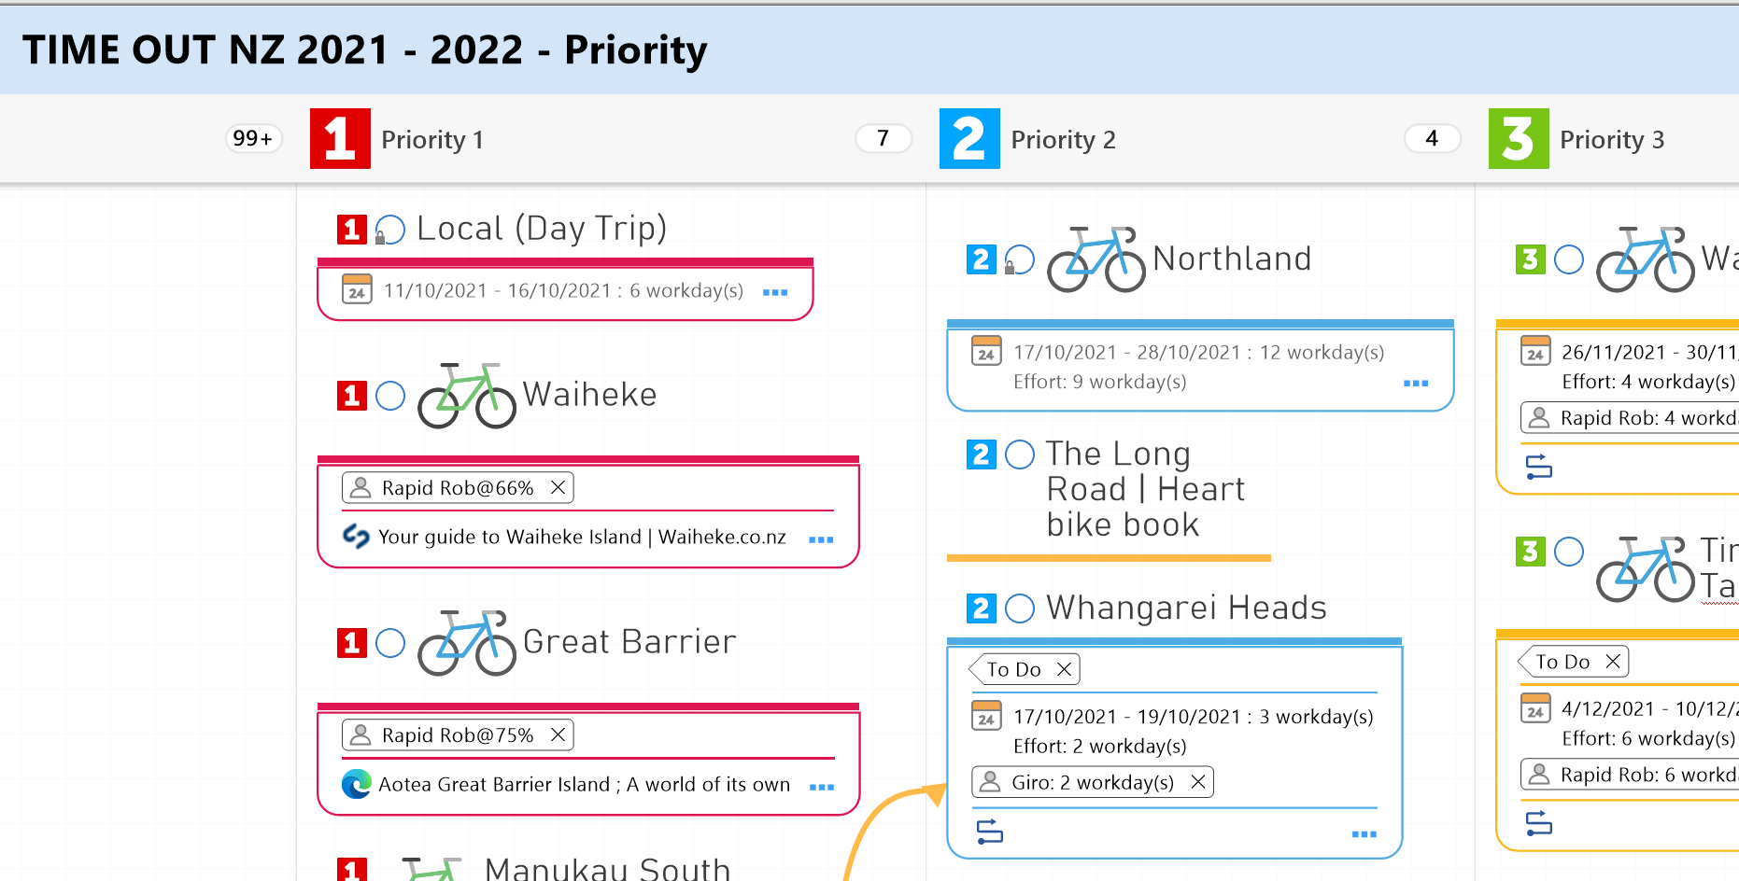Click the relationship icon in Whangarei Heads card
The height and width of the screenshot is (881, 1739).
[989, 831]
